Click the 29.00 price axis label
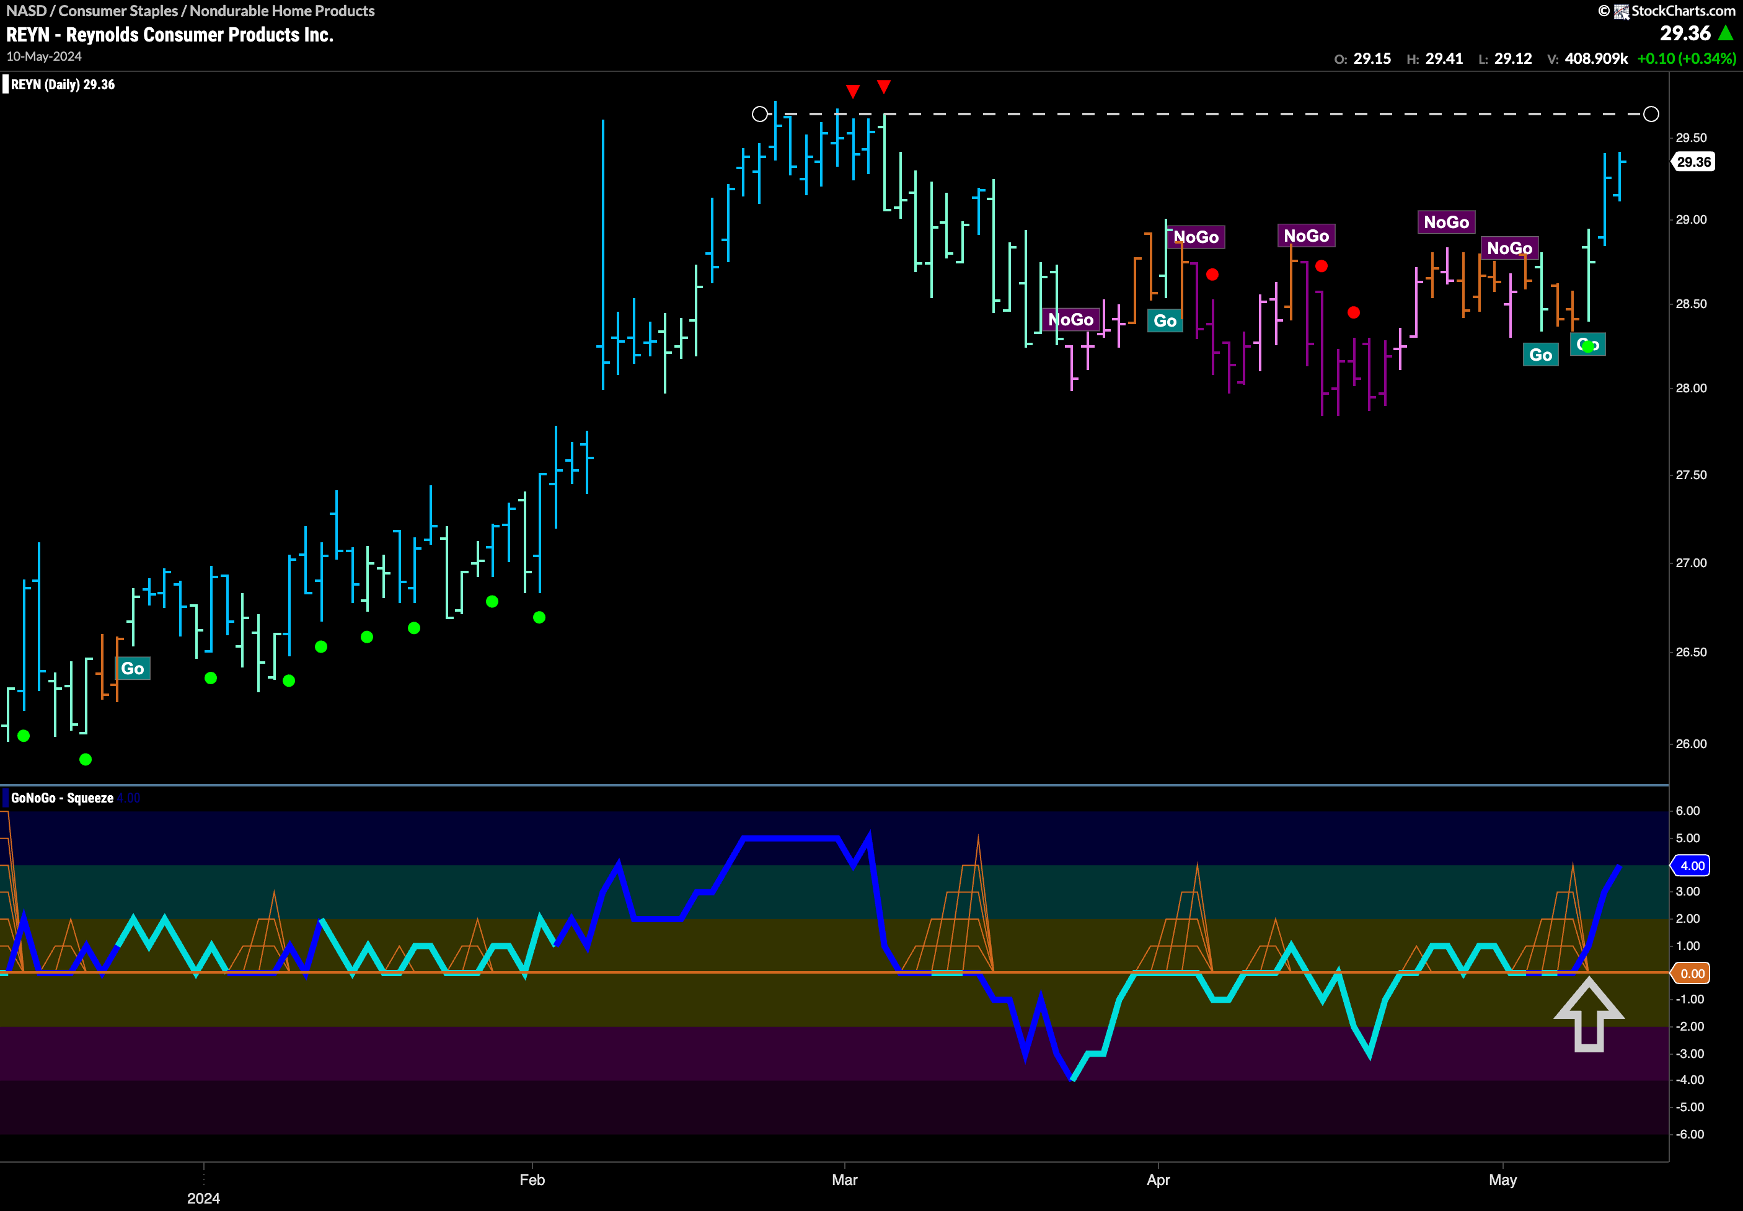Viewport: 1743px width, 1211px height. pyautogui.click(x=1692, y=220)
